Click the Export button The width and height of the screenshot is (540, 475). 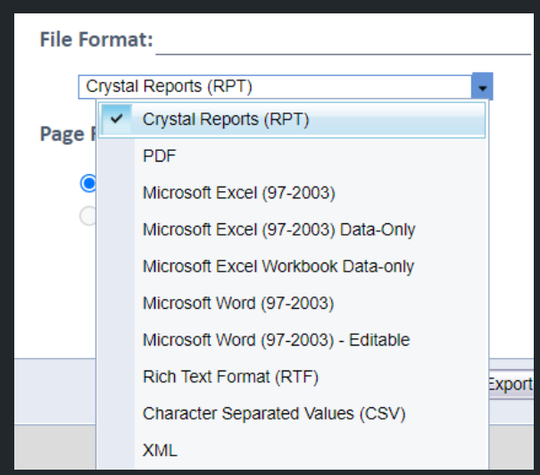point(511,385)
